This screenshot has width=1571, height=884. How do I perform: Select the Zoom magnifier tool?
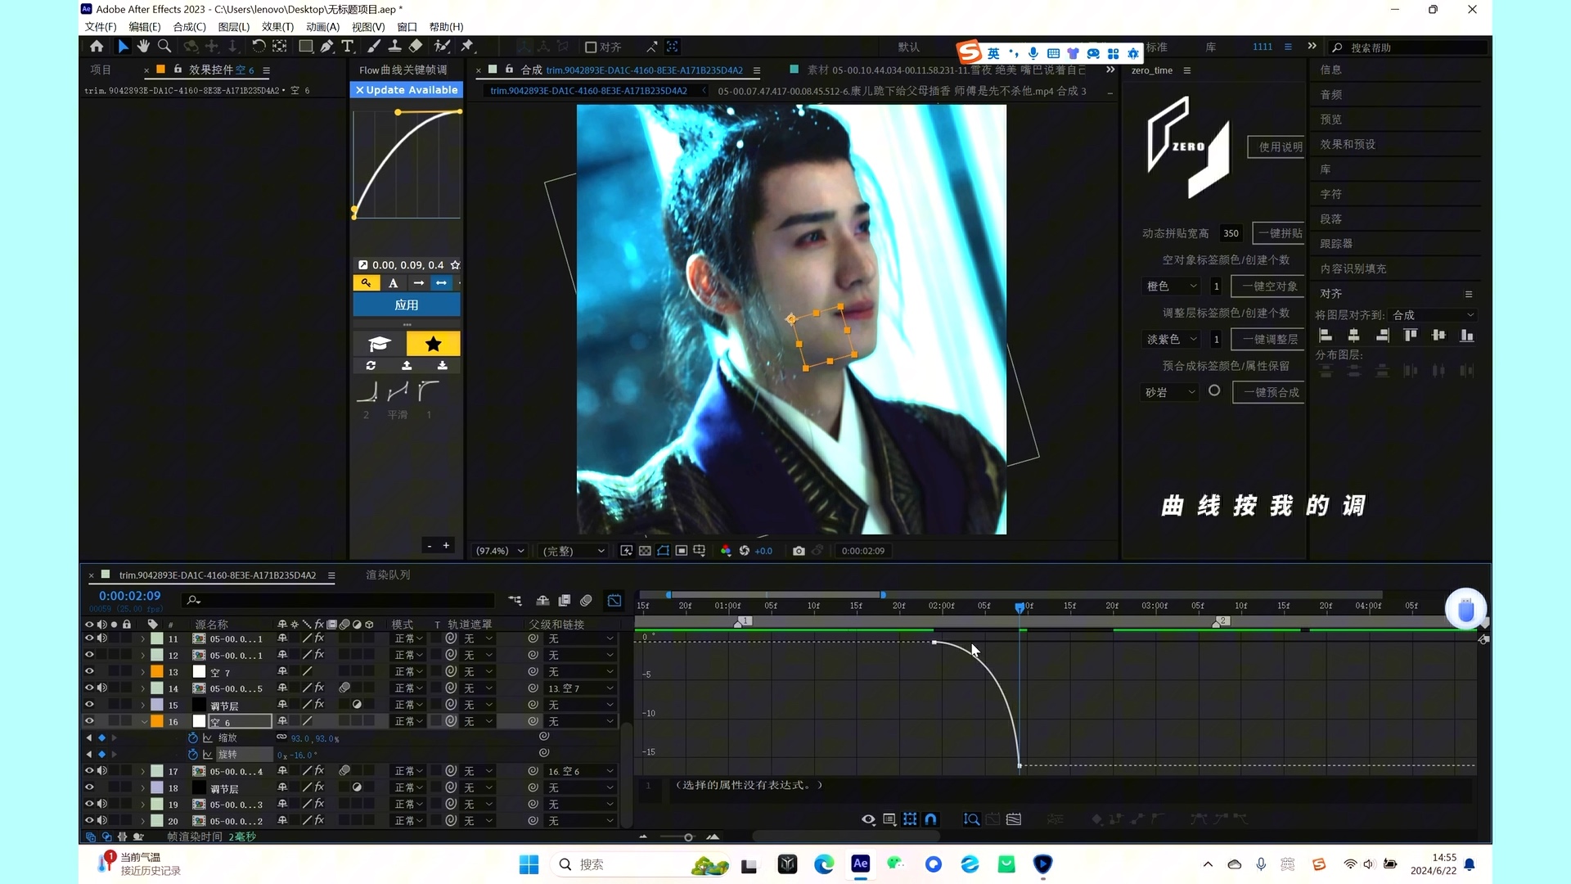164,47
